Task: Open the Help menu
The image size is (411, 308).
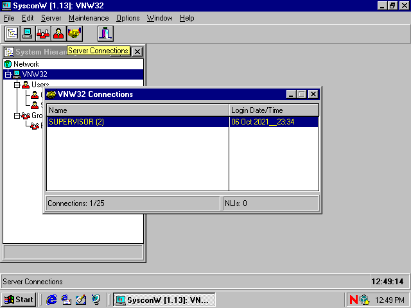Action: (187, 18)
